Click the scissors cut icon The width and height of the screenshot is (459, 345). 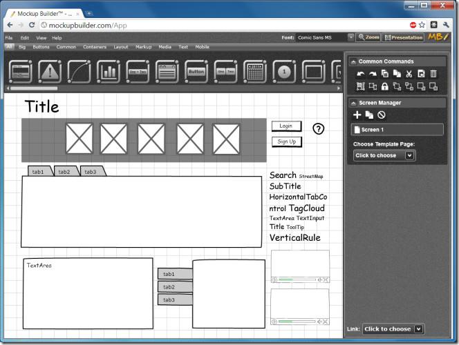(x=409, y=74)
